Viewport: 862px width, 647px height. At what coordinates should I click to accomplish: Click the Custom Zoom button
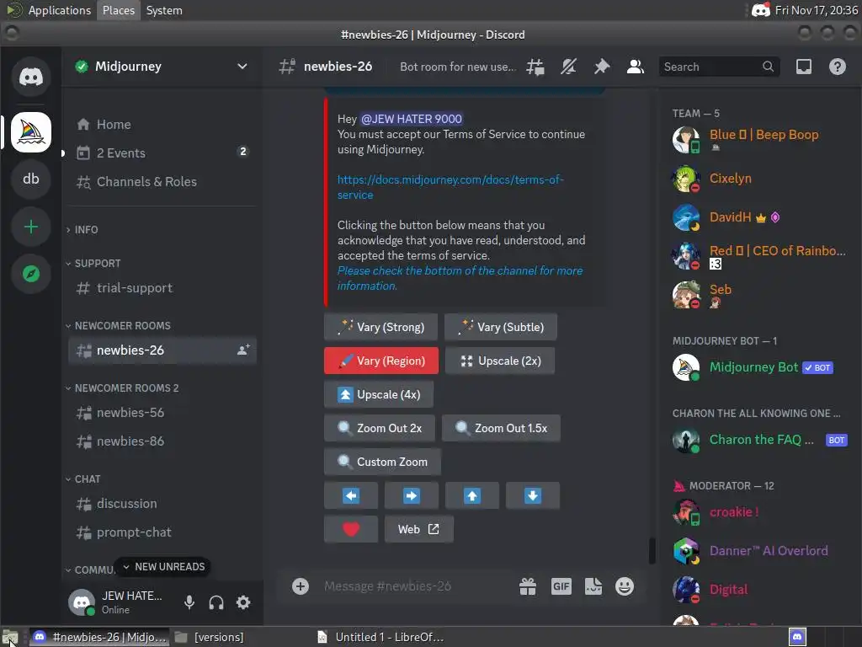tap(382, 462)
